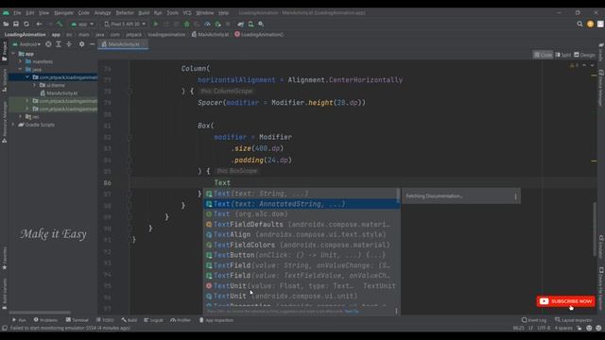Open the Device Manager toolbar icon

coord(251,24)
